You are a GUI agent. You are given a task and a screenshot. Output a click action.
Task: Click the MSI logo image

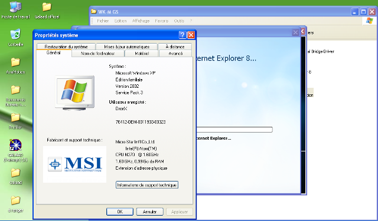click(x=75, y=164)
